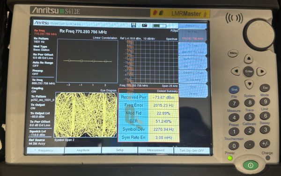The height and width of the screenshot is (176, 281).
Task: Open the Amplitude main menu
Action: [83, 150]
